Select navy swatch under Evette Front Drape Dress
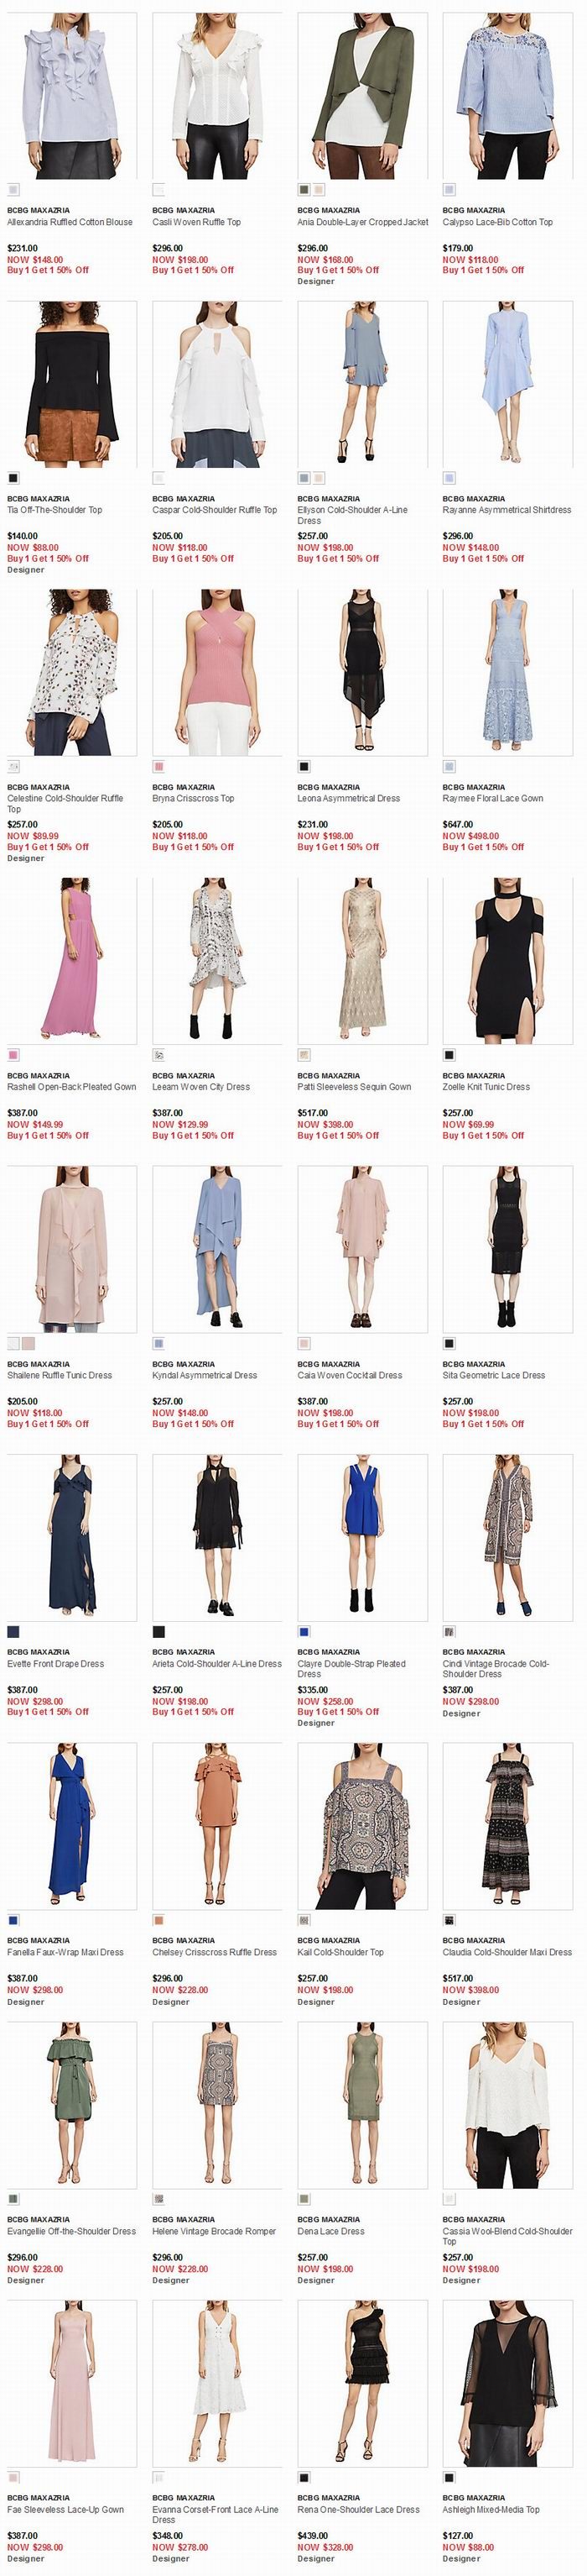The width and height of the screenshot is (587, 2576). click(x=13, y=1631)
